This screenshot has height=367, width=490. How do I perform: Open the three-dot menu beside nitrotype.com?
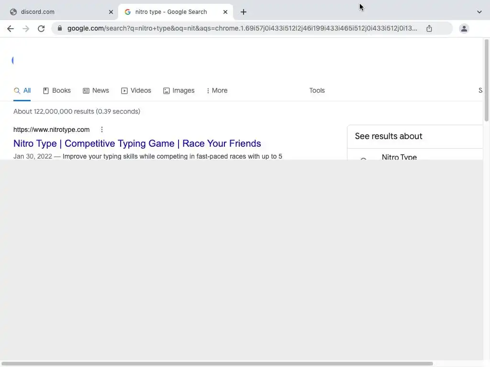point(102,130)
